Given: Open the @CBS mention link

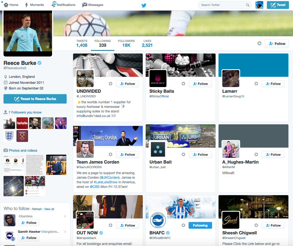Looking at the screenshot, I should tap(94, 187).
